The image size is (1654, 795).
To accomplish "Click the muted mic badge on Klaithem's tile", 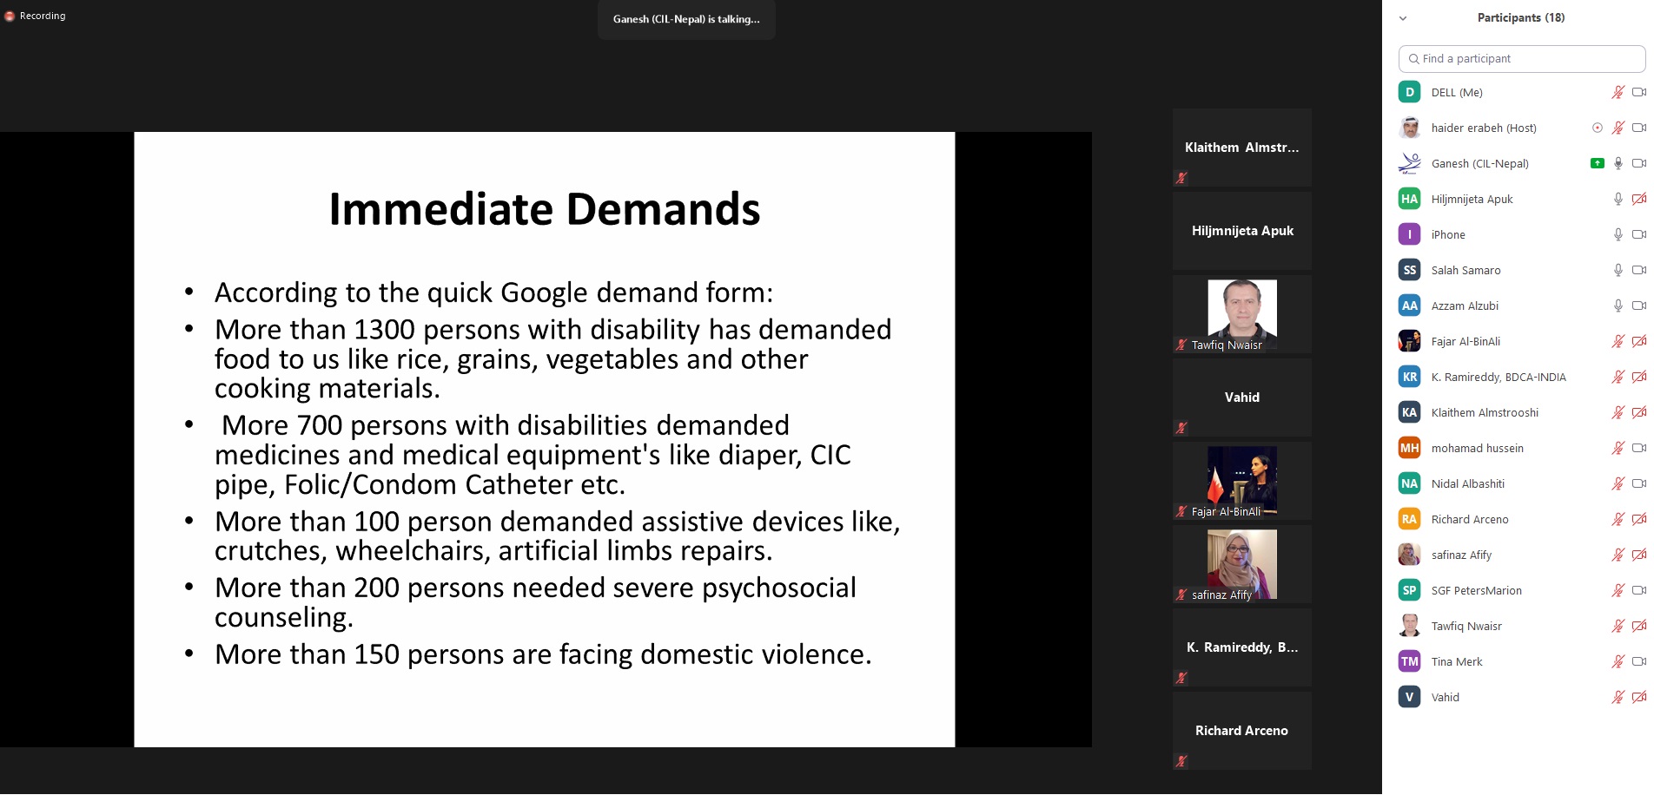I will [x=1181, y=178].
